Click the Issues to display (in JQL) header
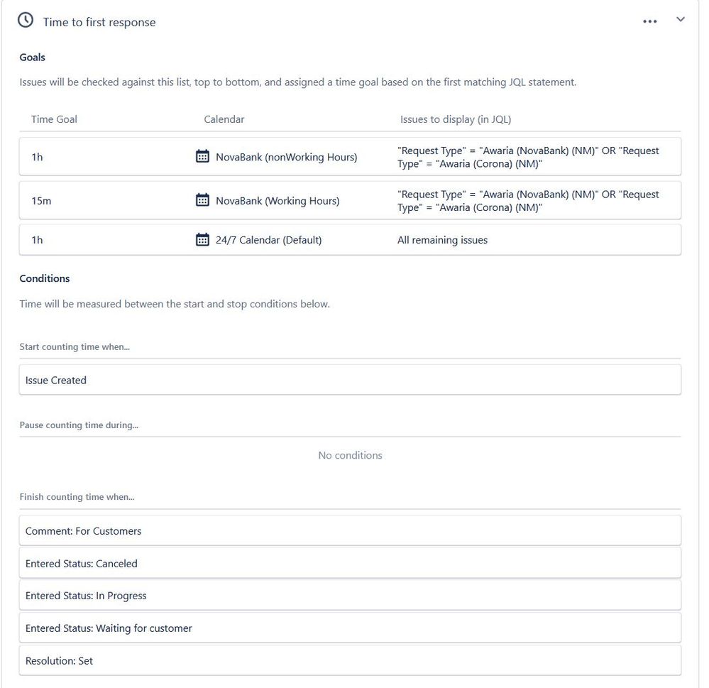The image size is (709, 688). [x=457, y=119]
